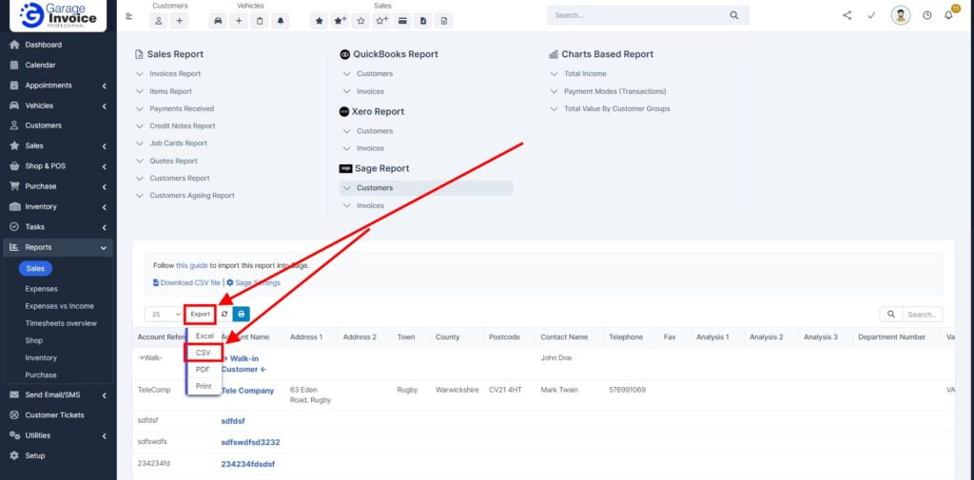Click the light document icon in Sales group
The image size is (974, 480).
pyautogui.click(x=443, y=21)
